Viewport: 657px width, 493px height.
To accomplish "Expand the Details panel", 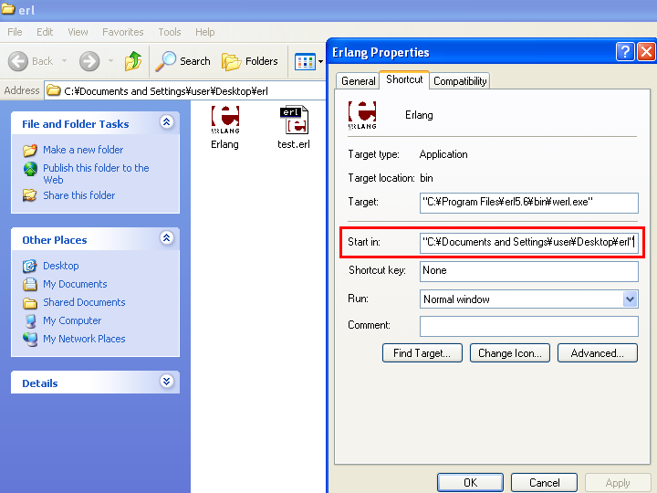I will click(x=167, y=381).
